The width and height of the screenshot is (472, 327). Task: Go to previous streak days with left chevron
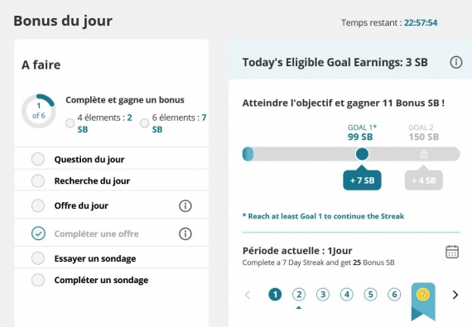click(248, 295)
